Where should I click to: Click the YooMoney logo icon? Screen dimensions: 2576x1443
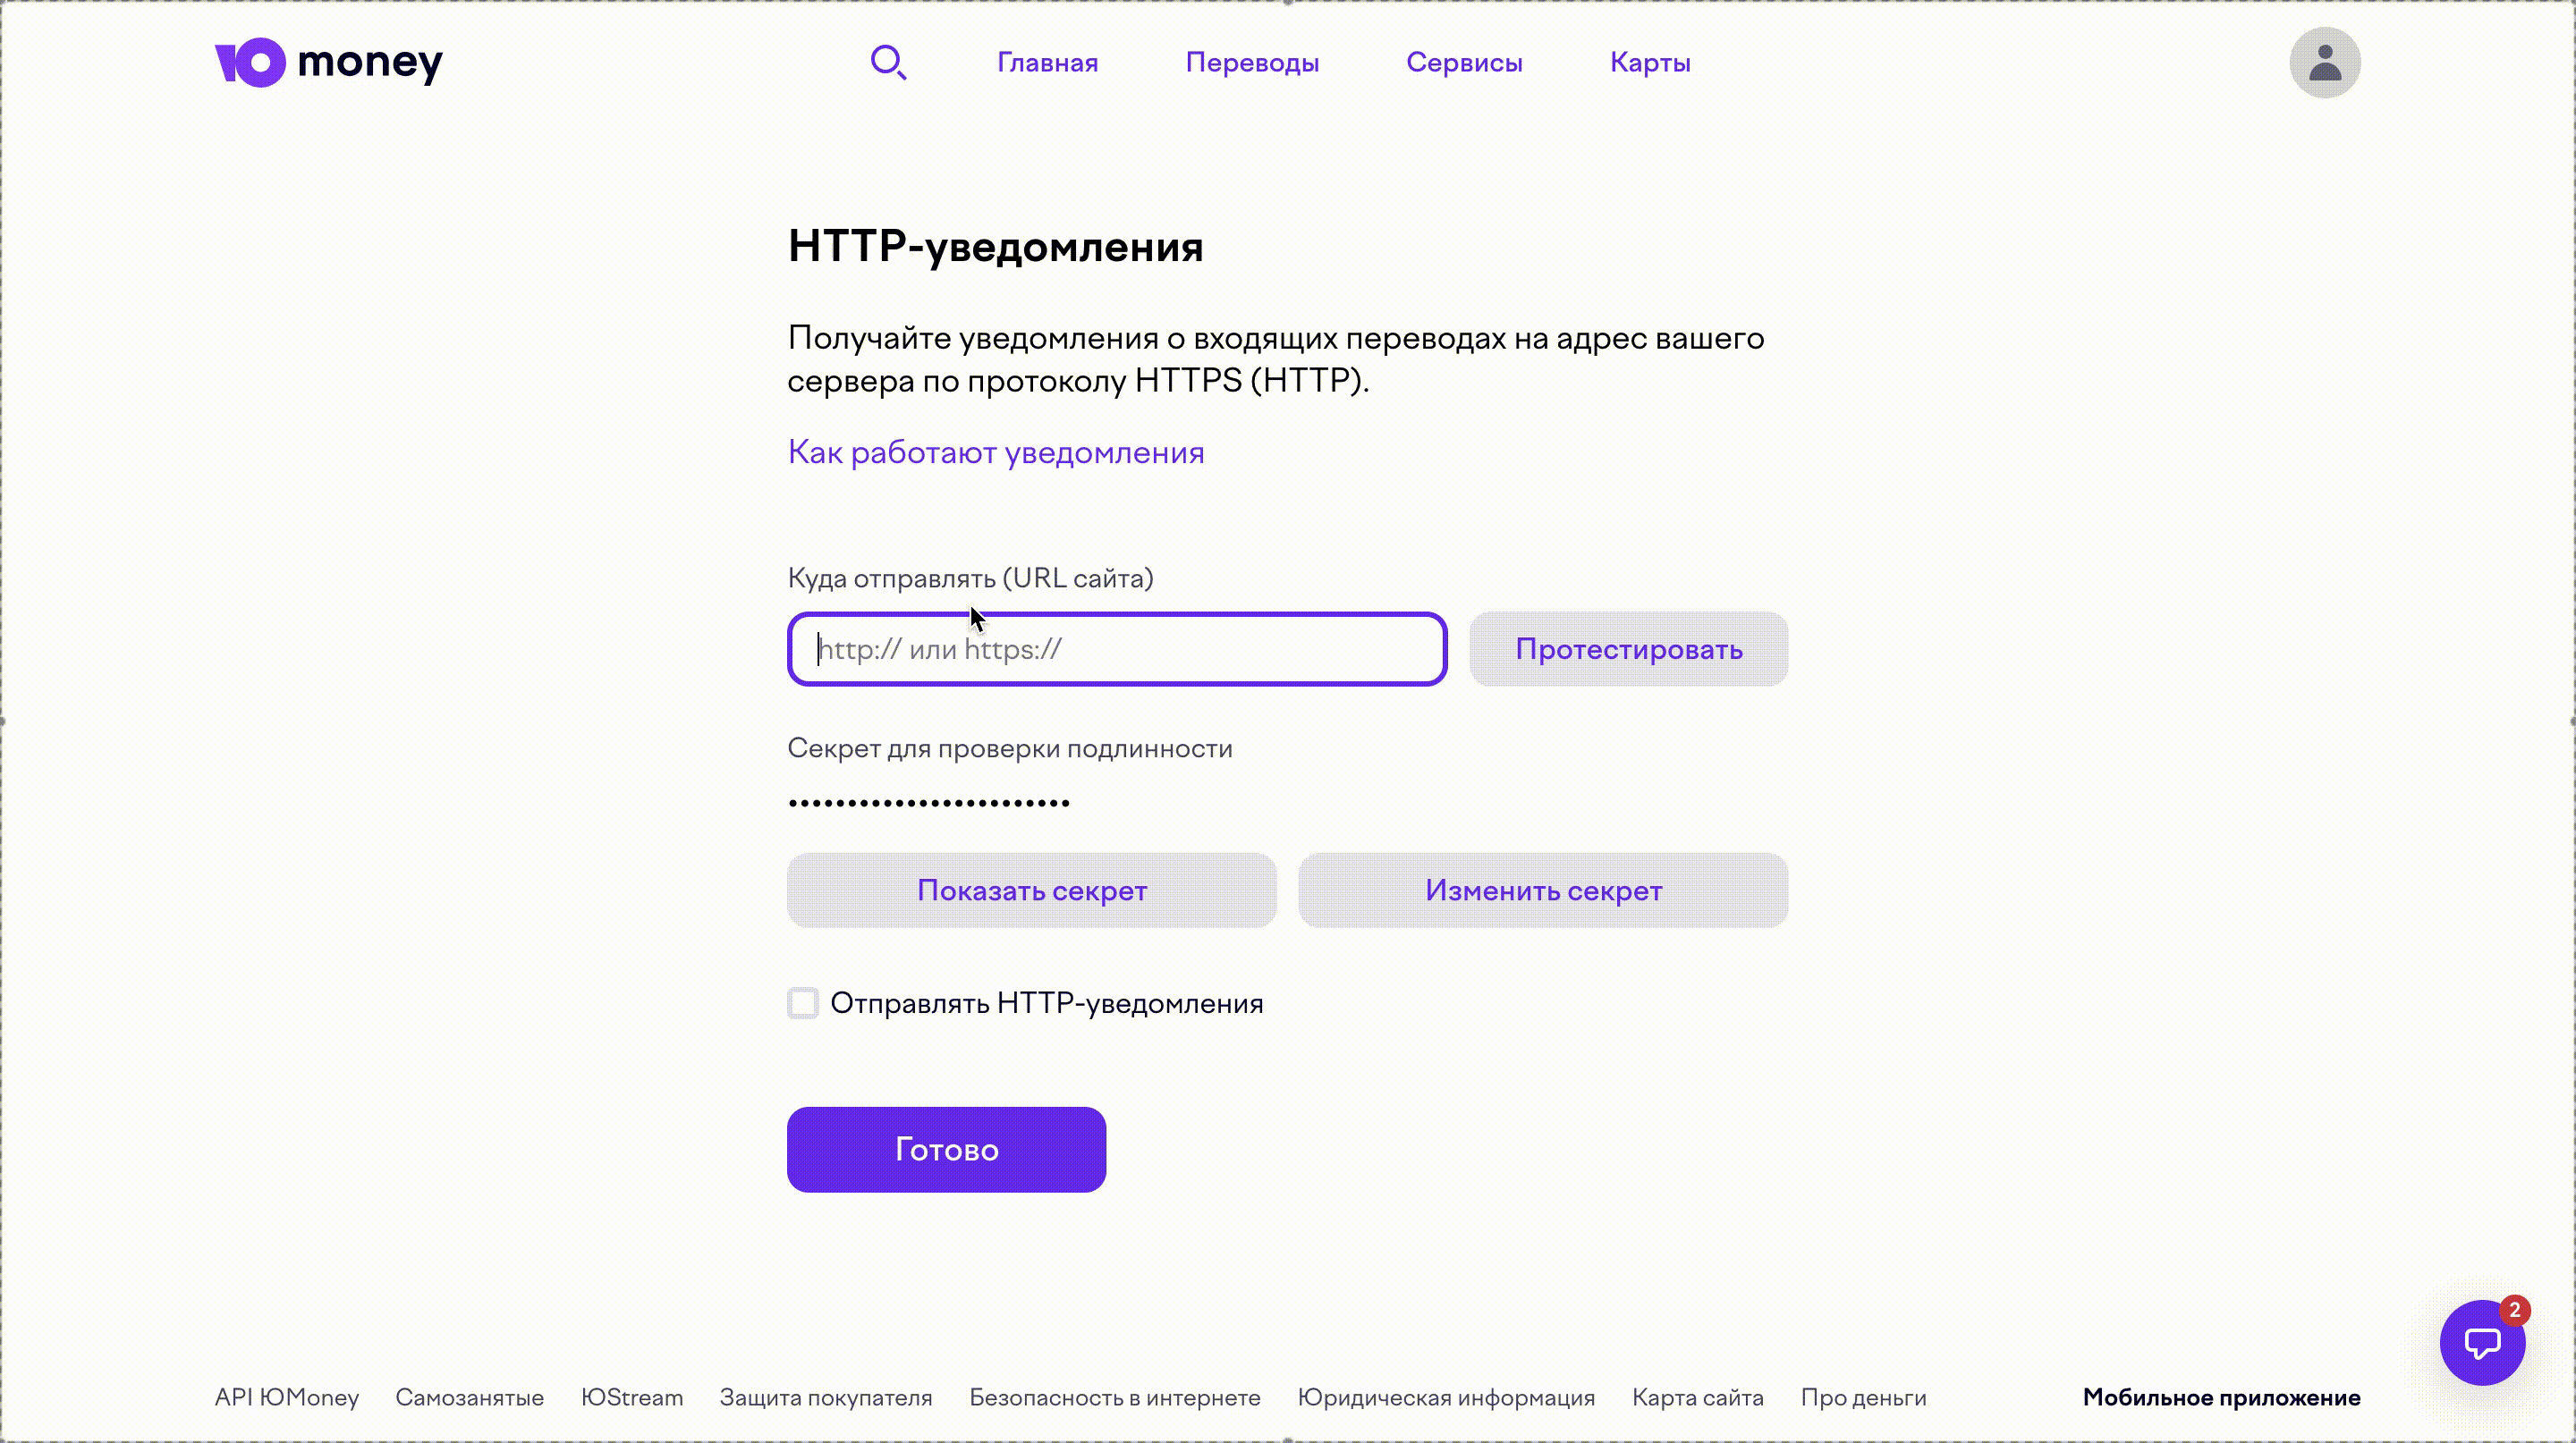point(250,63)
